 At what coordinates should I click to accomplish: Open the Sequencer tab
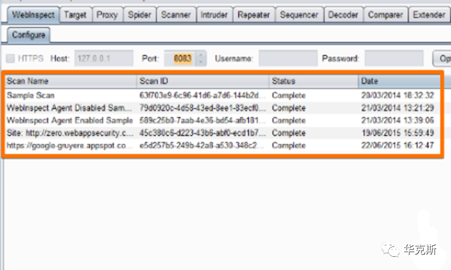(299, 15)
